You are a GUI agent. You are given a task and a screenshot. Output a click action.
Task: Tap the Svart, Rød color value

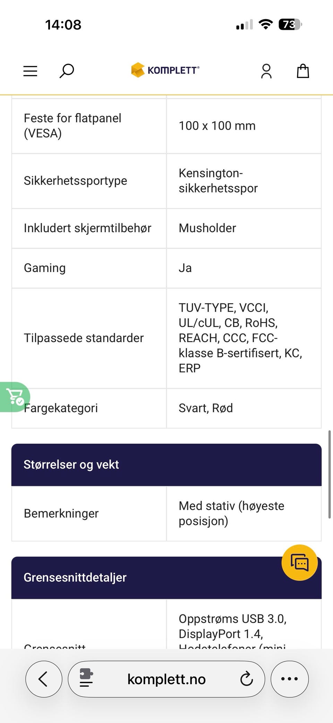pos(206,408)
